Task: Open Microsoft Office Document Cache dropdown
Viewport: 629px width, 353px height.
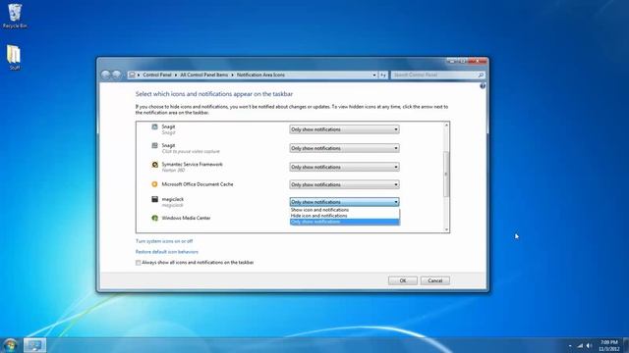Action: (344, 184)
